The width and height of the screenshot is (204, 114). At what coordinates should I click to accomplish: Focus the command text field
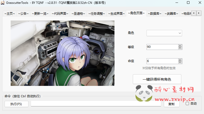point(96,104)
